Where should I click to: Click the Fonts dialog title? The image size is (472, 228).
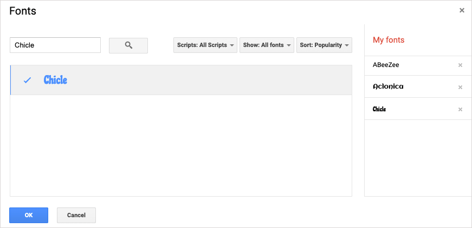[23, 10]
